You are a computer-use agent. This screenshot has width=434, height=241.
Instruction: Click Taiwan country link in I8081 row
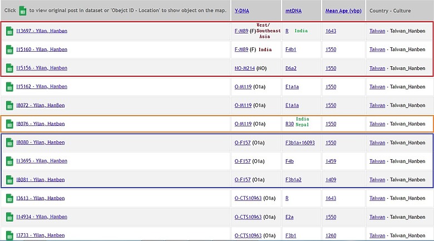coord(377,180)
